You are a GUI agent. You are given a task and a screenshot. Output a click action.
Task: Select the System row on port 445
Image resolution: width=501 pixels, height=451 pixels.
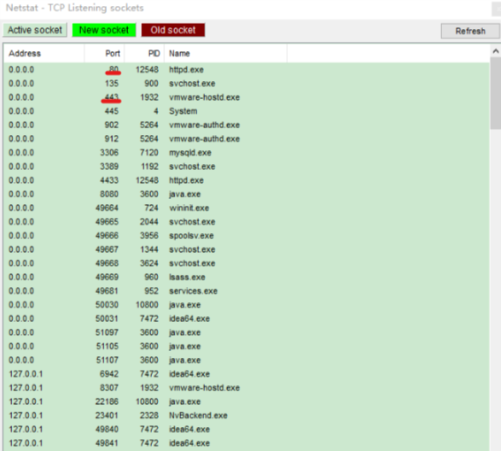(247, 111)
